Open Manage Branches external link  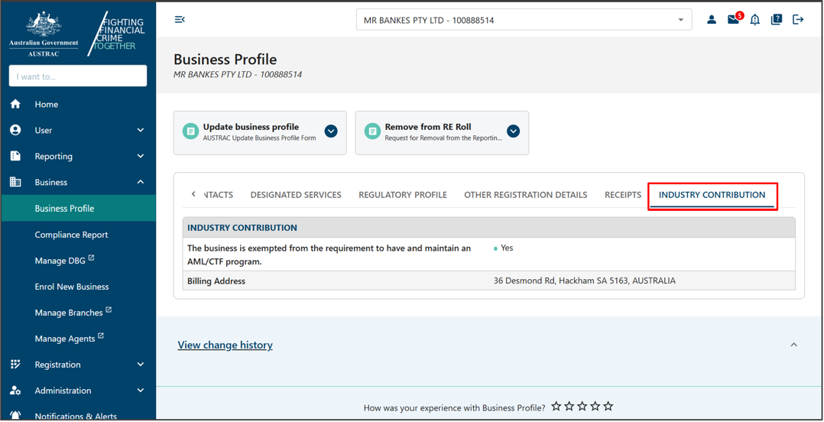coord(73,312)
